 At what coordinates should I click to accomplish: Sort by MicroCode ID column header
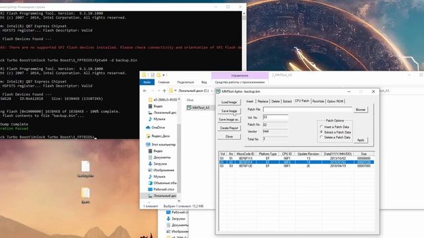click(x=245, y=154)
